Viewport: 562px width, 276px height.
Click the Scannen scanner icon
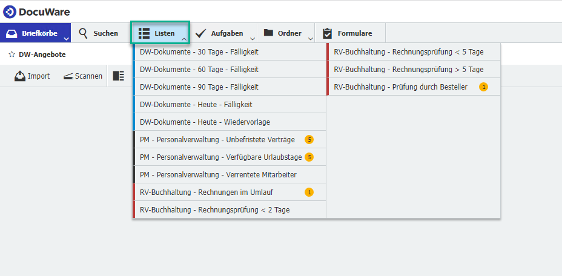(x=68, y=76)
